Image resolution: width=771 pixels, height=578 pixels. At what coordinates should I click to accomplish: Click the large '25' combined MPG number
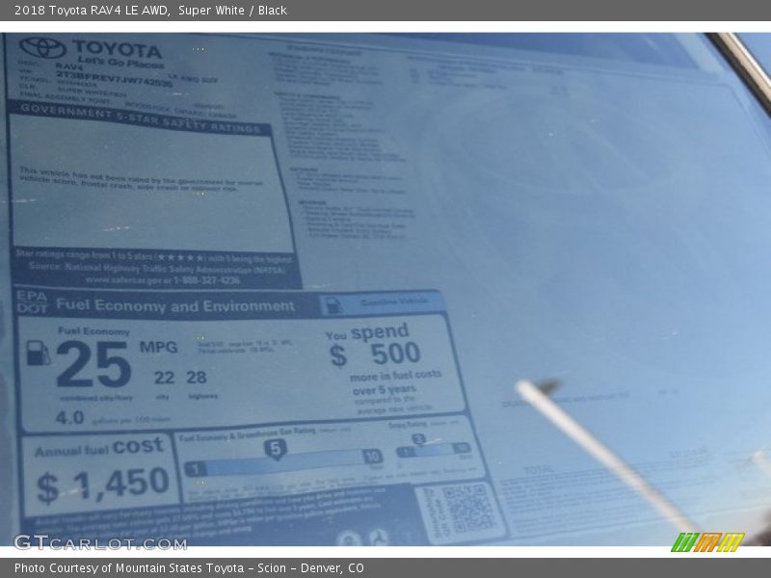point(93,364)
